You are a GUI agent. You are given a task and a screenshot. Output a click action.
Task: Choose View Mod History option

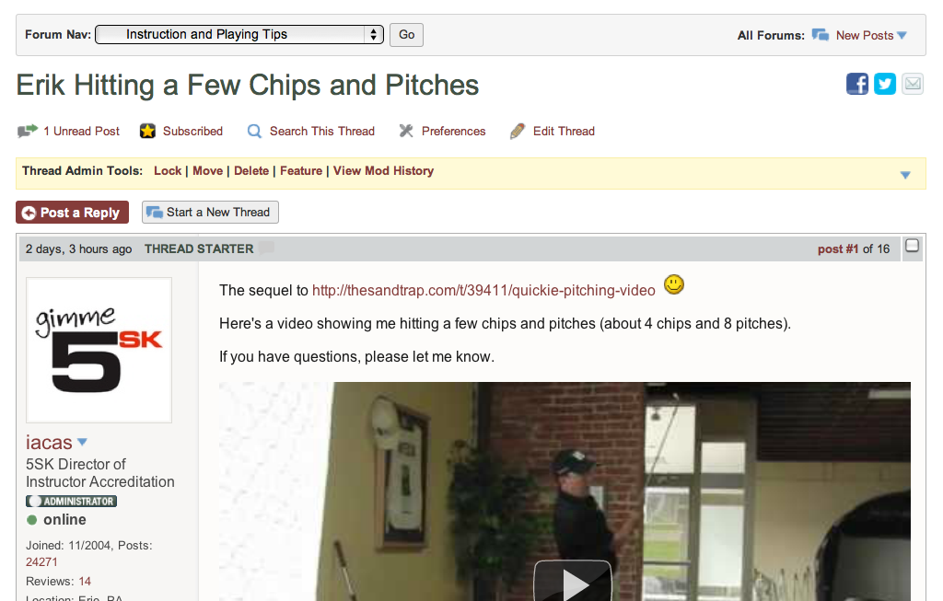(383, 170)
